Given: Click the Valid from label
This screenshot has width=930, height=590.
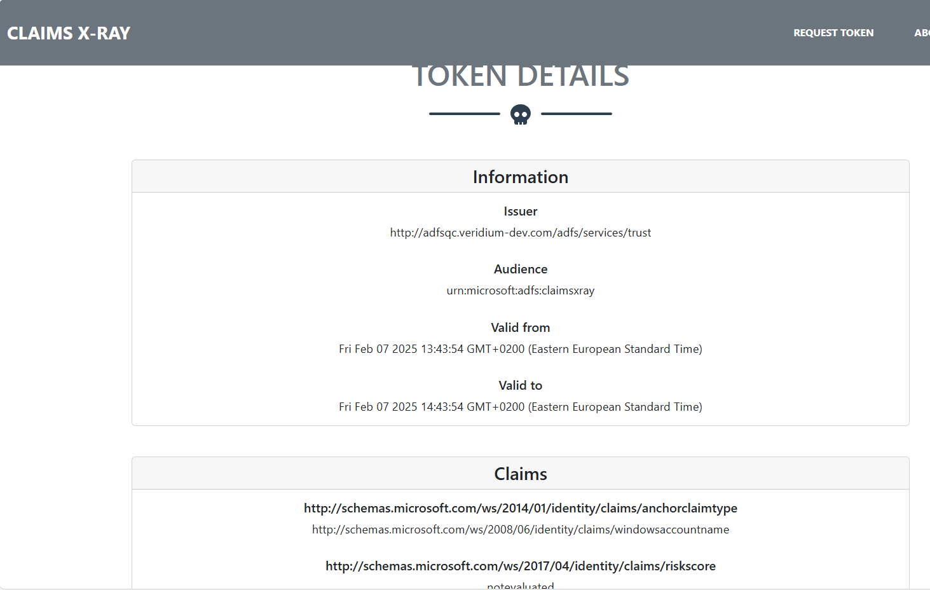Looking at the screenshot, I should (x=521, y=327).
